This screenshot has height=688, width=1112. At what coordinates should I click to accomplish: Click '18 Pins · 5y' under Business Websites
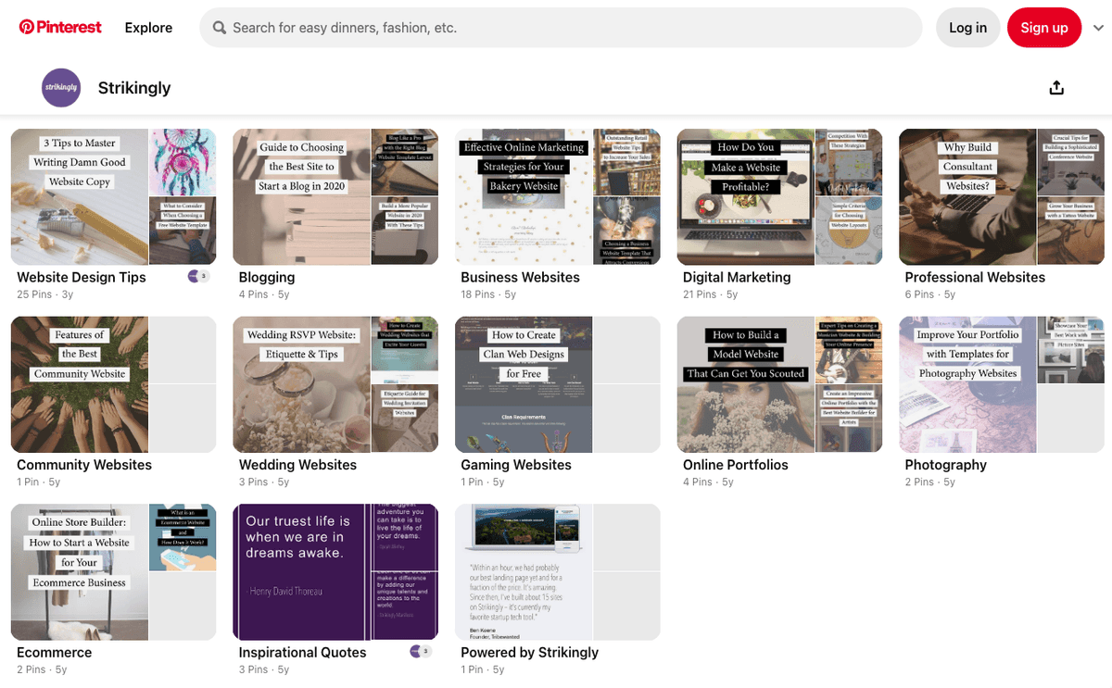[x=489, y=294]
